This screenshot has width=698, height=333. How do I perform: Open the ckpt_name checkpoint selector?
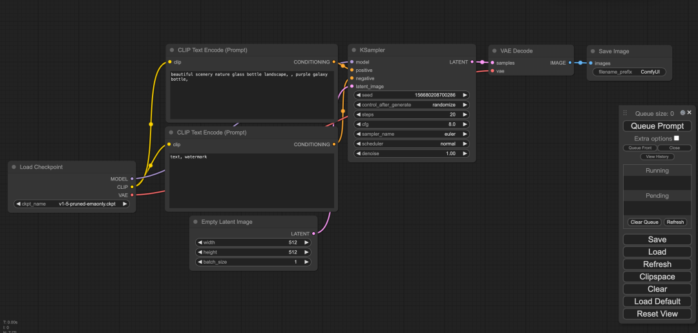71,204
